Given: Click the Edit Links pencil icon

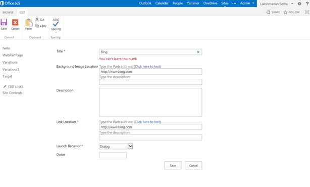Looking at the screenshot, I should coord(5,86).
